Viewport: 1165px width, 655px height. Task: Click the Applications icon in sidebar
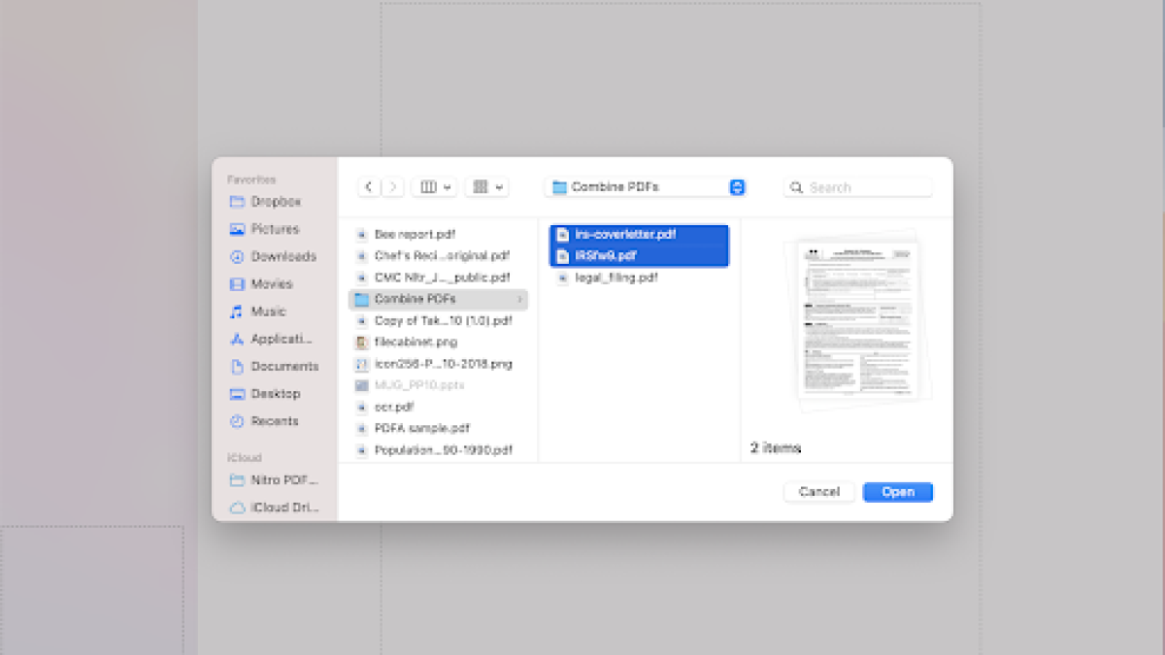click(237, 339)
